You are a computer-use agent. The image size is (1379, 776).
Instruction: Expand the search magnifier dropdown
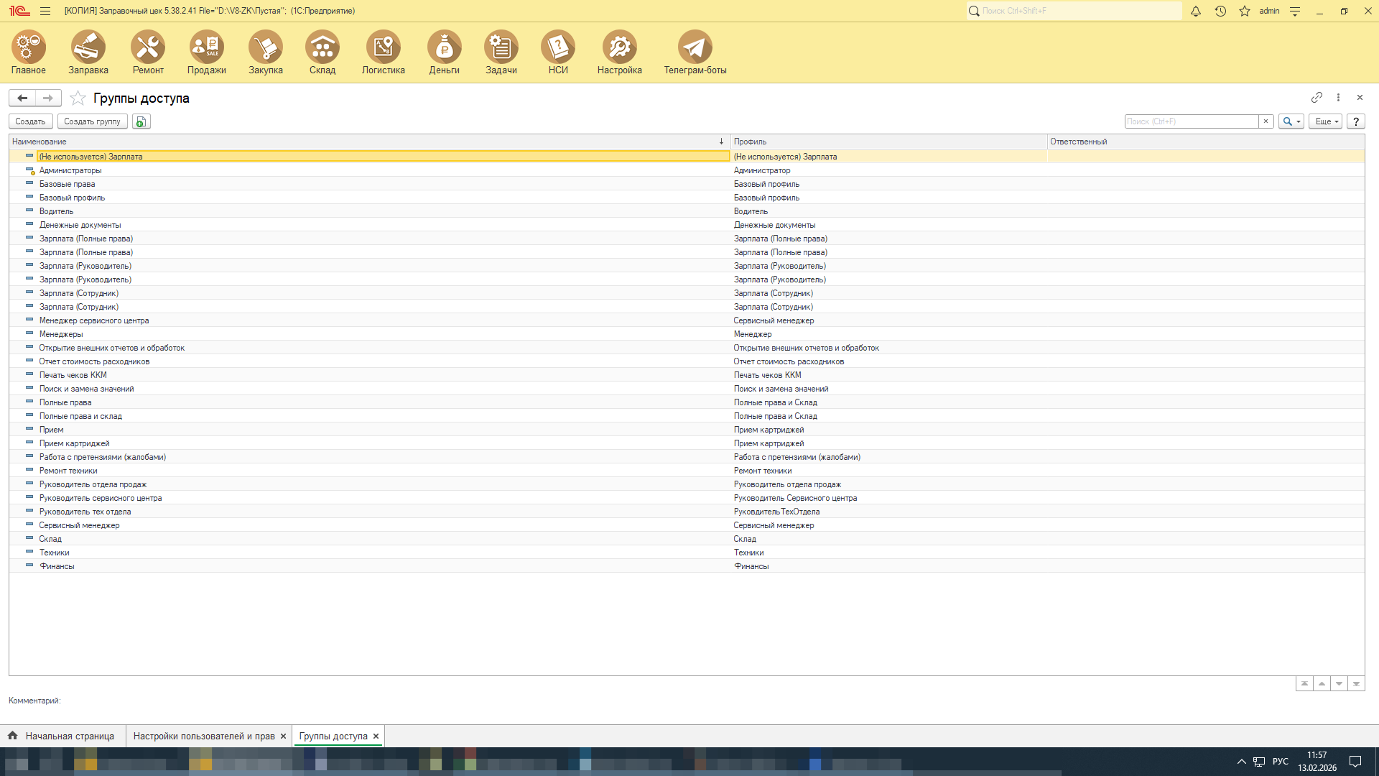(x=1291, y=121)
